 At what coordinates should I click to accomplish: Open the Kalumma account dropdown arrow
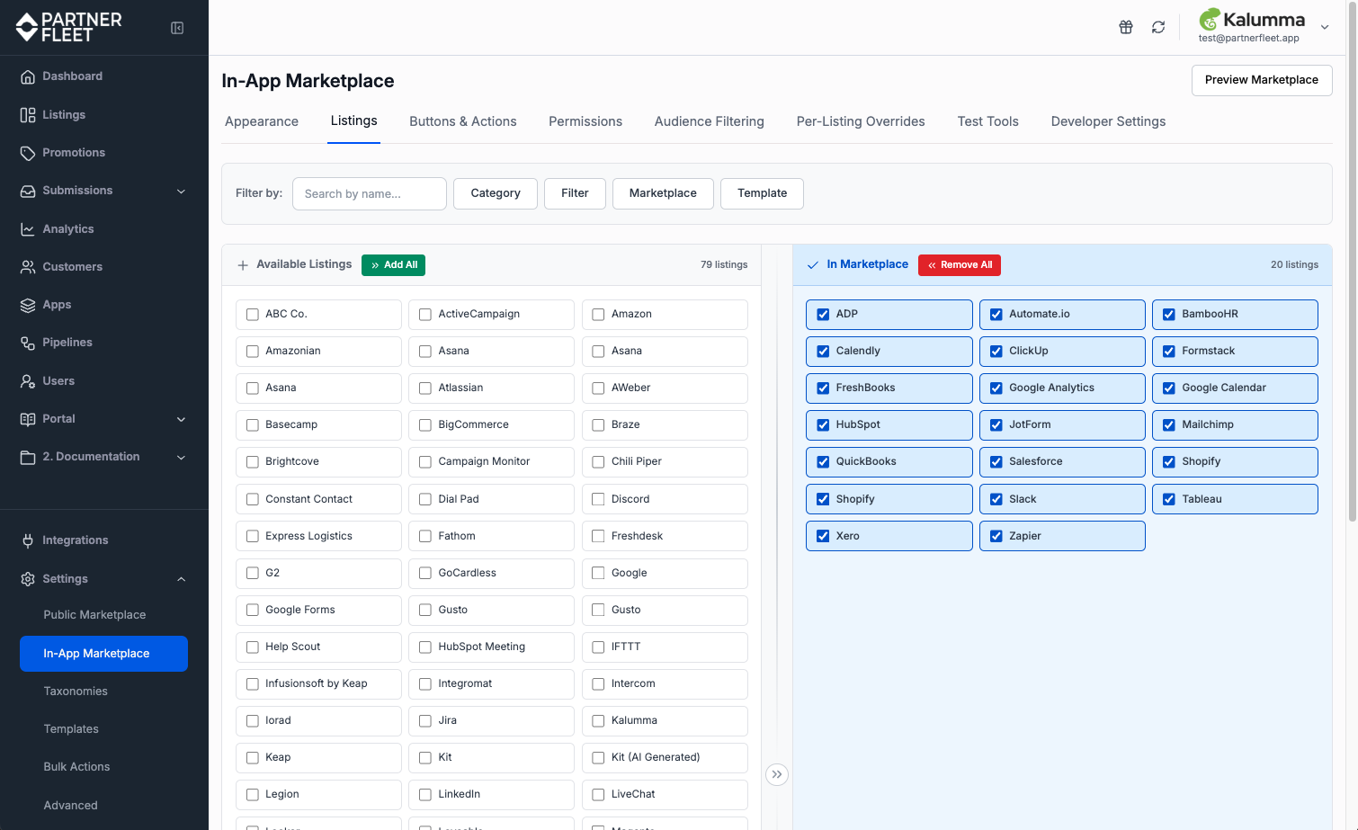1325,27
